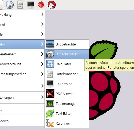Expand the arrow below Unterhaltungsmedien row
This screenshot has width=134, height=130.
[x=42, y=86]
